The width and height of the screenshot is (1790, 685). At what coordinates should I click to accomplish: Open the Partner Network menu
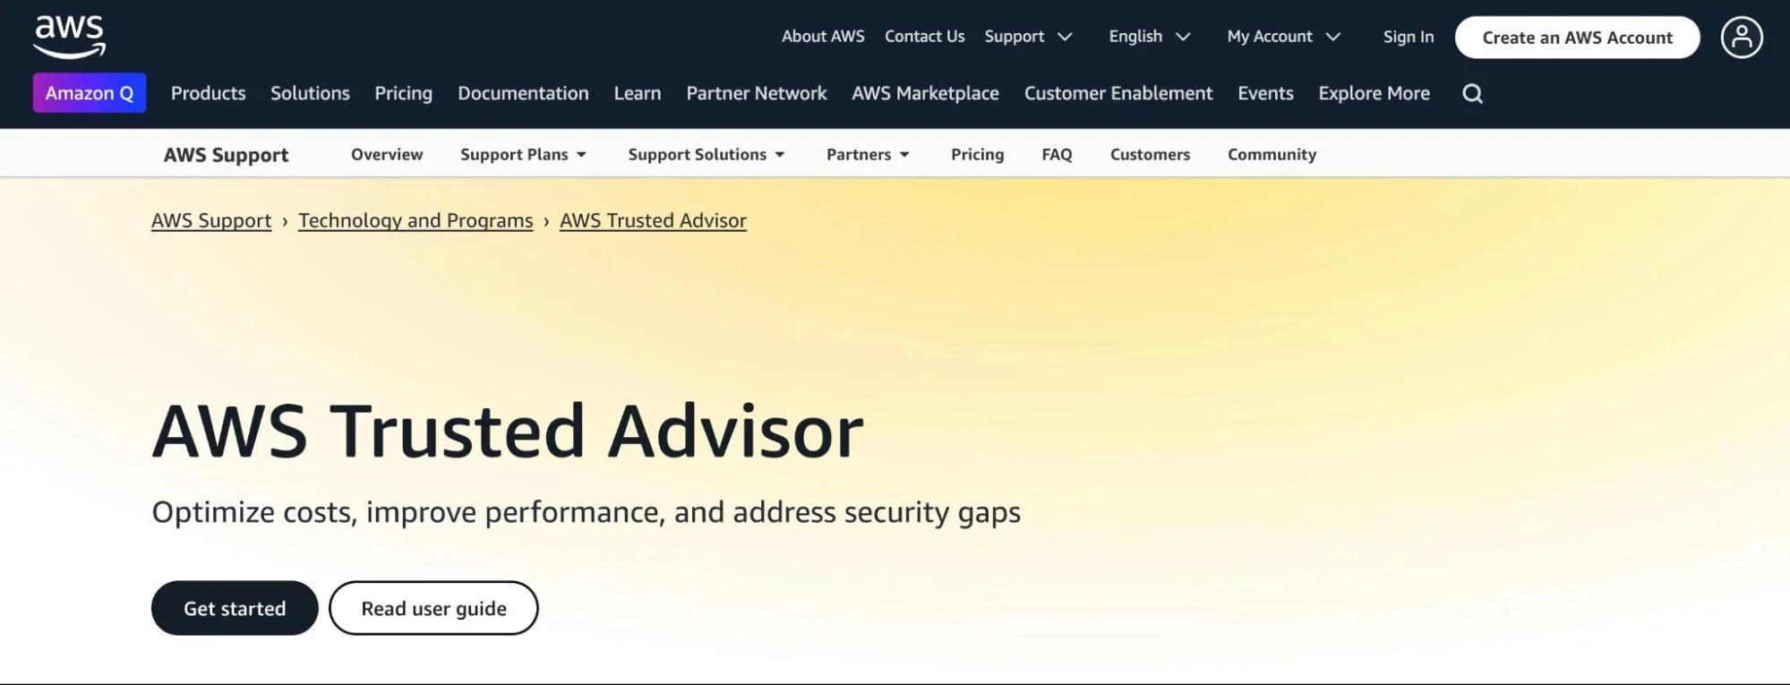pos(756,93)
